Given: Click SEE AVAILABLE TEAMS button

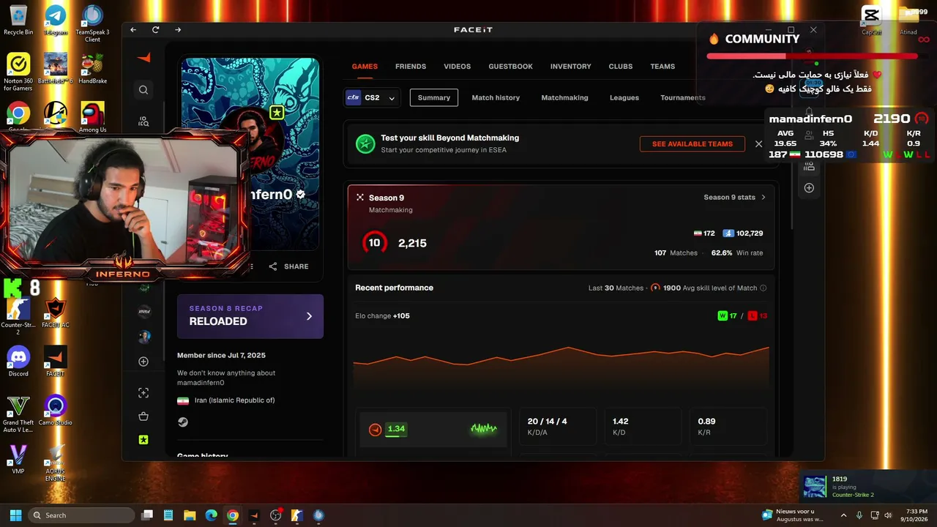Looking at the screenshot, I should pyautogui.click(x=693, y=144).
